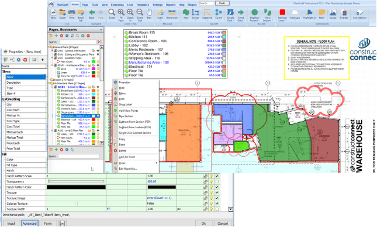
Task: Switch to the Form tab in Properties
Action: 47,223
